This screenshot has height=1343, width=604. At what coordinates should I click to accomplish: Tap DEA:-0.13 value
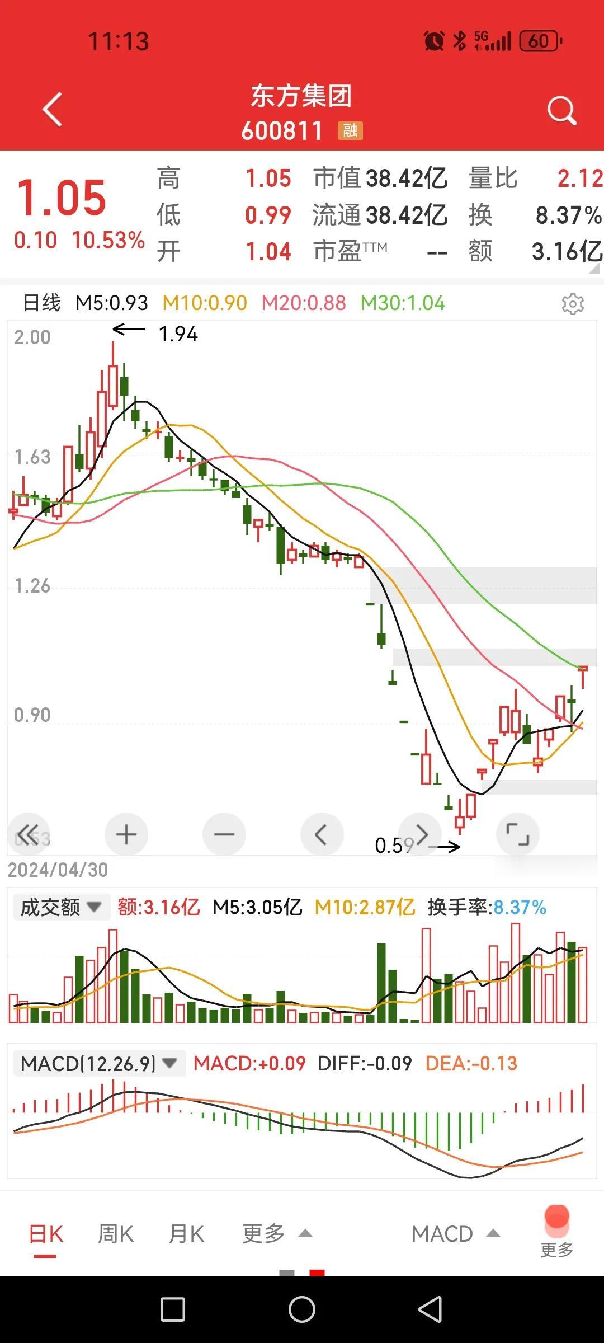pyautogui.click(x=471, y=1063)
